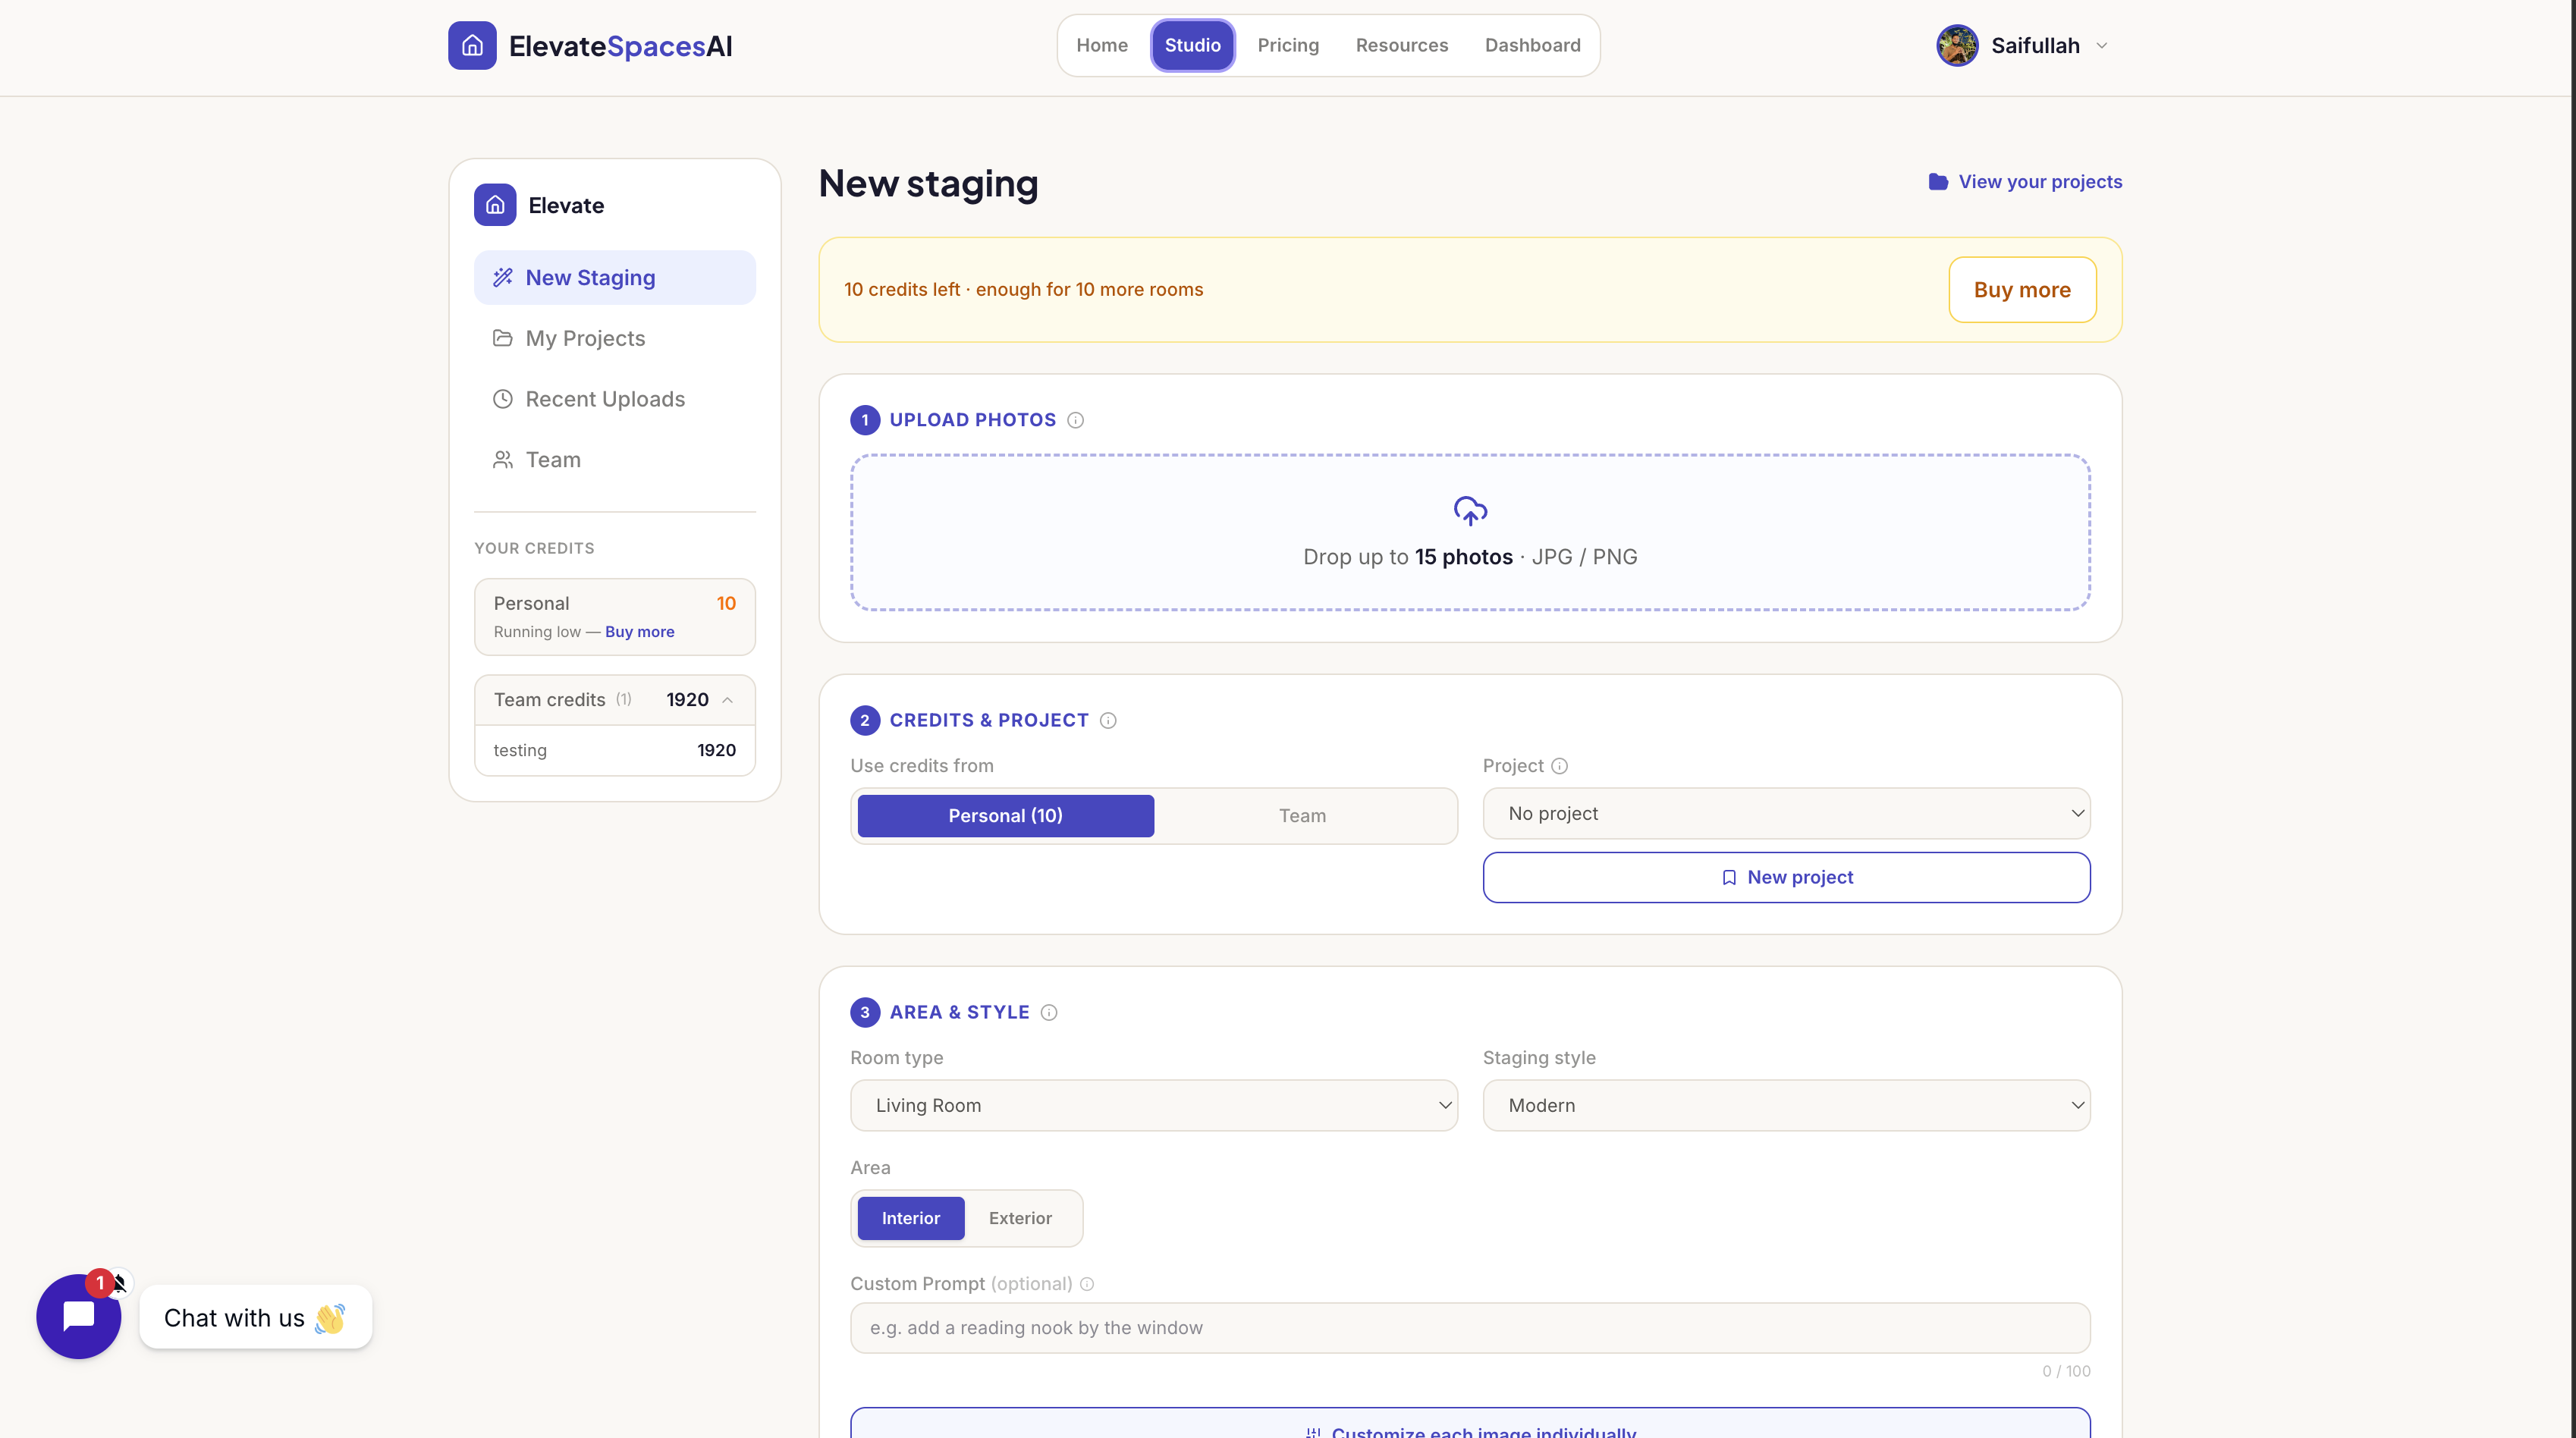
Task: Open the Modern staging style dropdown
Action: click(x=1786, y=1105)
